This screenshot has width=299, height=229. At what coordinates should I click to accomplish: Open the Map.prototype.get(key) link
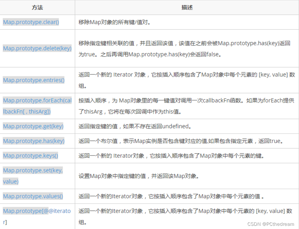(33, 126)
